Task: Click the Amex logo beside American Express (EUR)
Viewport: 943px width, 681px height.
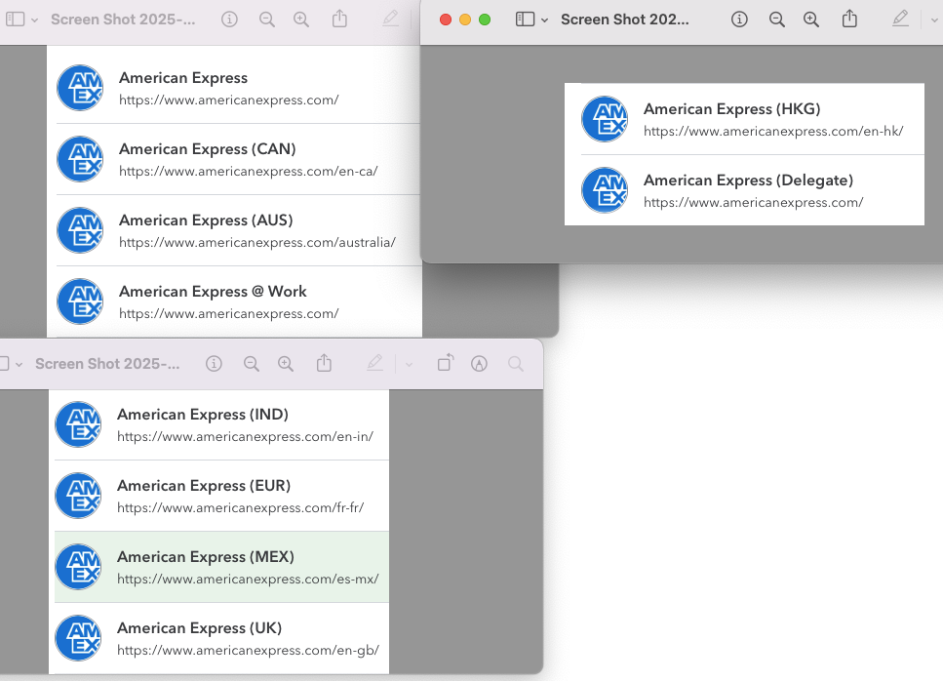Action: [x=78, y=496]
